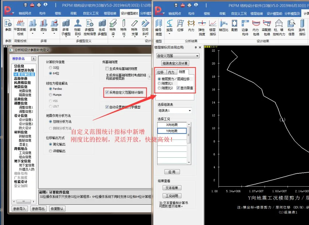This screenshot has width=309, height=225.
Task: Click 应用 button
Action: 172,172
